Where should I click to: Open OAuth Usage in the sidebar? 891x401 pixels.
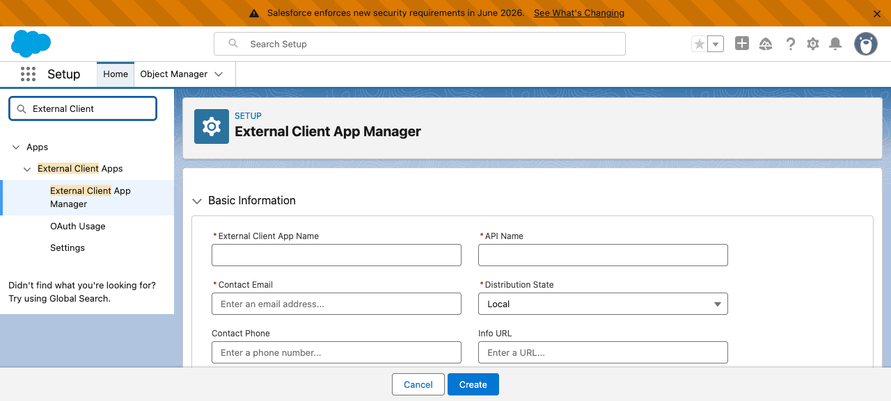pos(78,227)
